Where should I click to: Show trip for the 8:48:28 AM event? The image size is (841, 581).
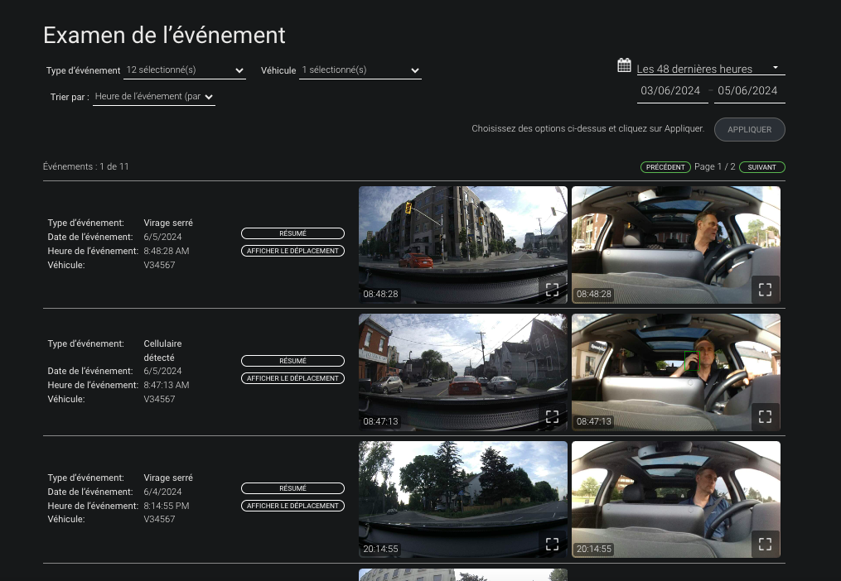pyautogui.click(x=292, y=251)
